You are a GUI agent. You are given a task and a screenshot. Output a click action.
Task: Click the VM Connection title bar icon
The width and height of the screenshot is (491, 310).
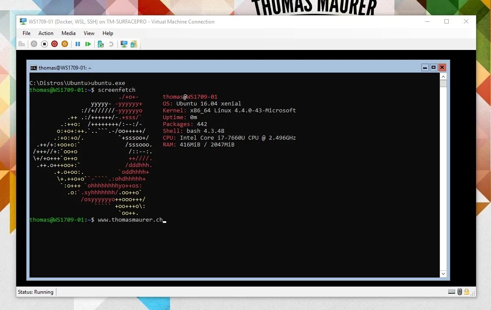[x=23, y=22]
